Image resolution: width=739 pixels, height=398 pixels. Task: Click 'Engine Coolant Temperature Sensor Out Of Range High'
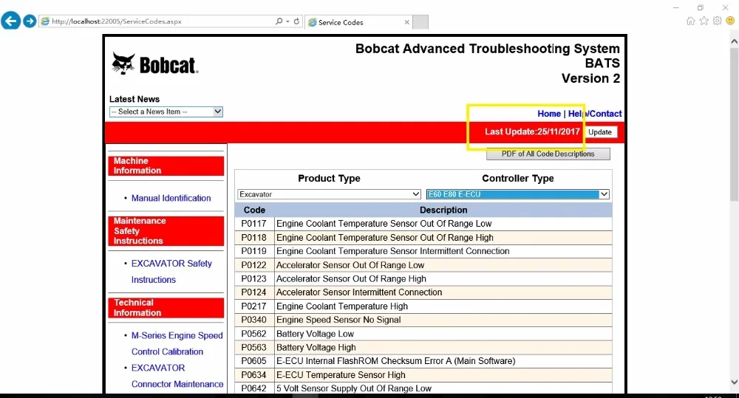(x=385, y=237)
